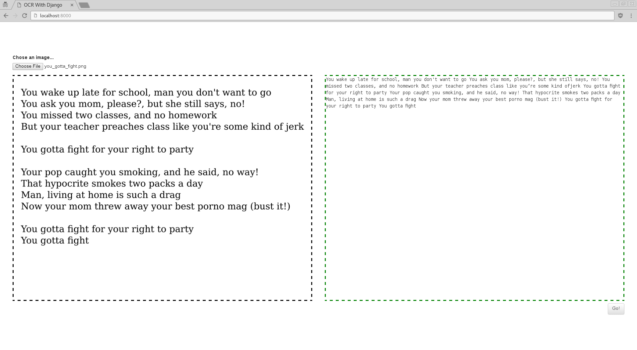Minimize the browser window

point(614,4)
